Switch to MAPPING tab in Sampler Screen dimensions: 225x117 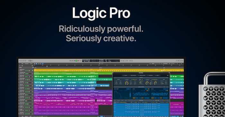[x=150, y=75]
